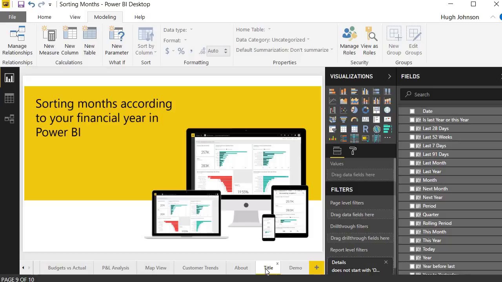The height and width of the screenshot is (282, 502).
Task: Tick the Today field checkbox
Action: tap(412, 249)
